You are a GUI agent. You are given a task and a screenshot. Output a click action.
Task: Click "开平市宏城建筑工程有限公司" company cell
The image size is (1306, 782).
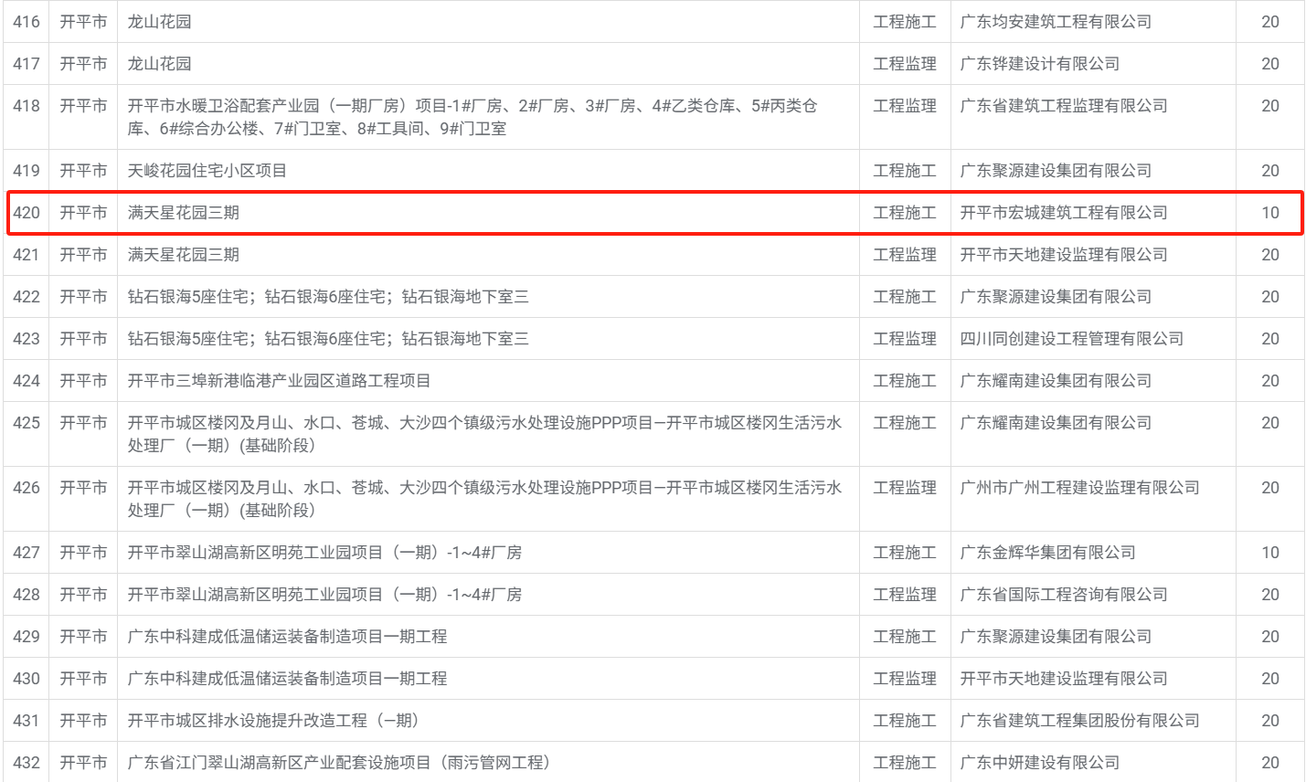pos(1064,213)
